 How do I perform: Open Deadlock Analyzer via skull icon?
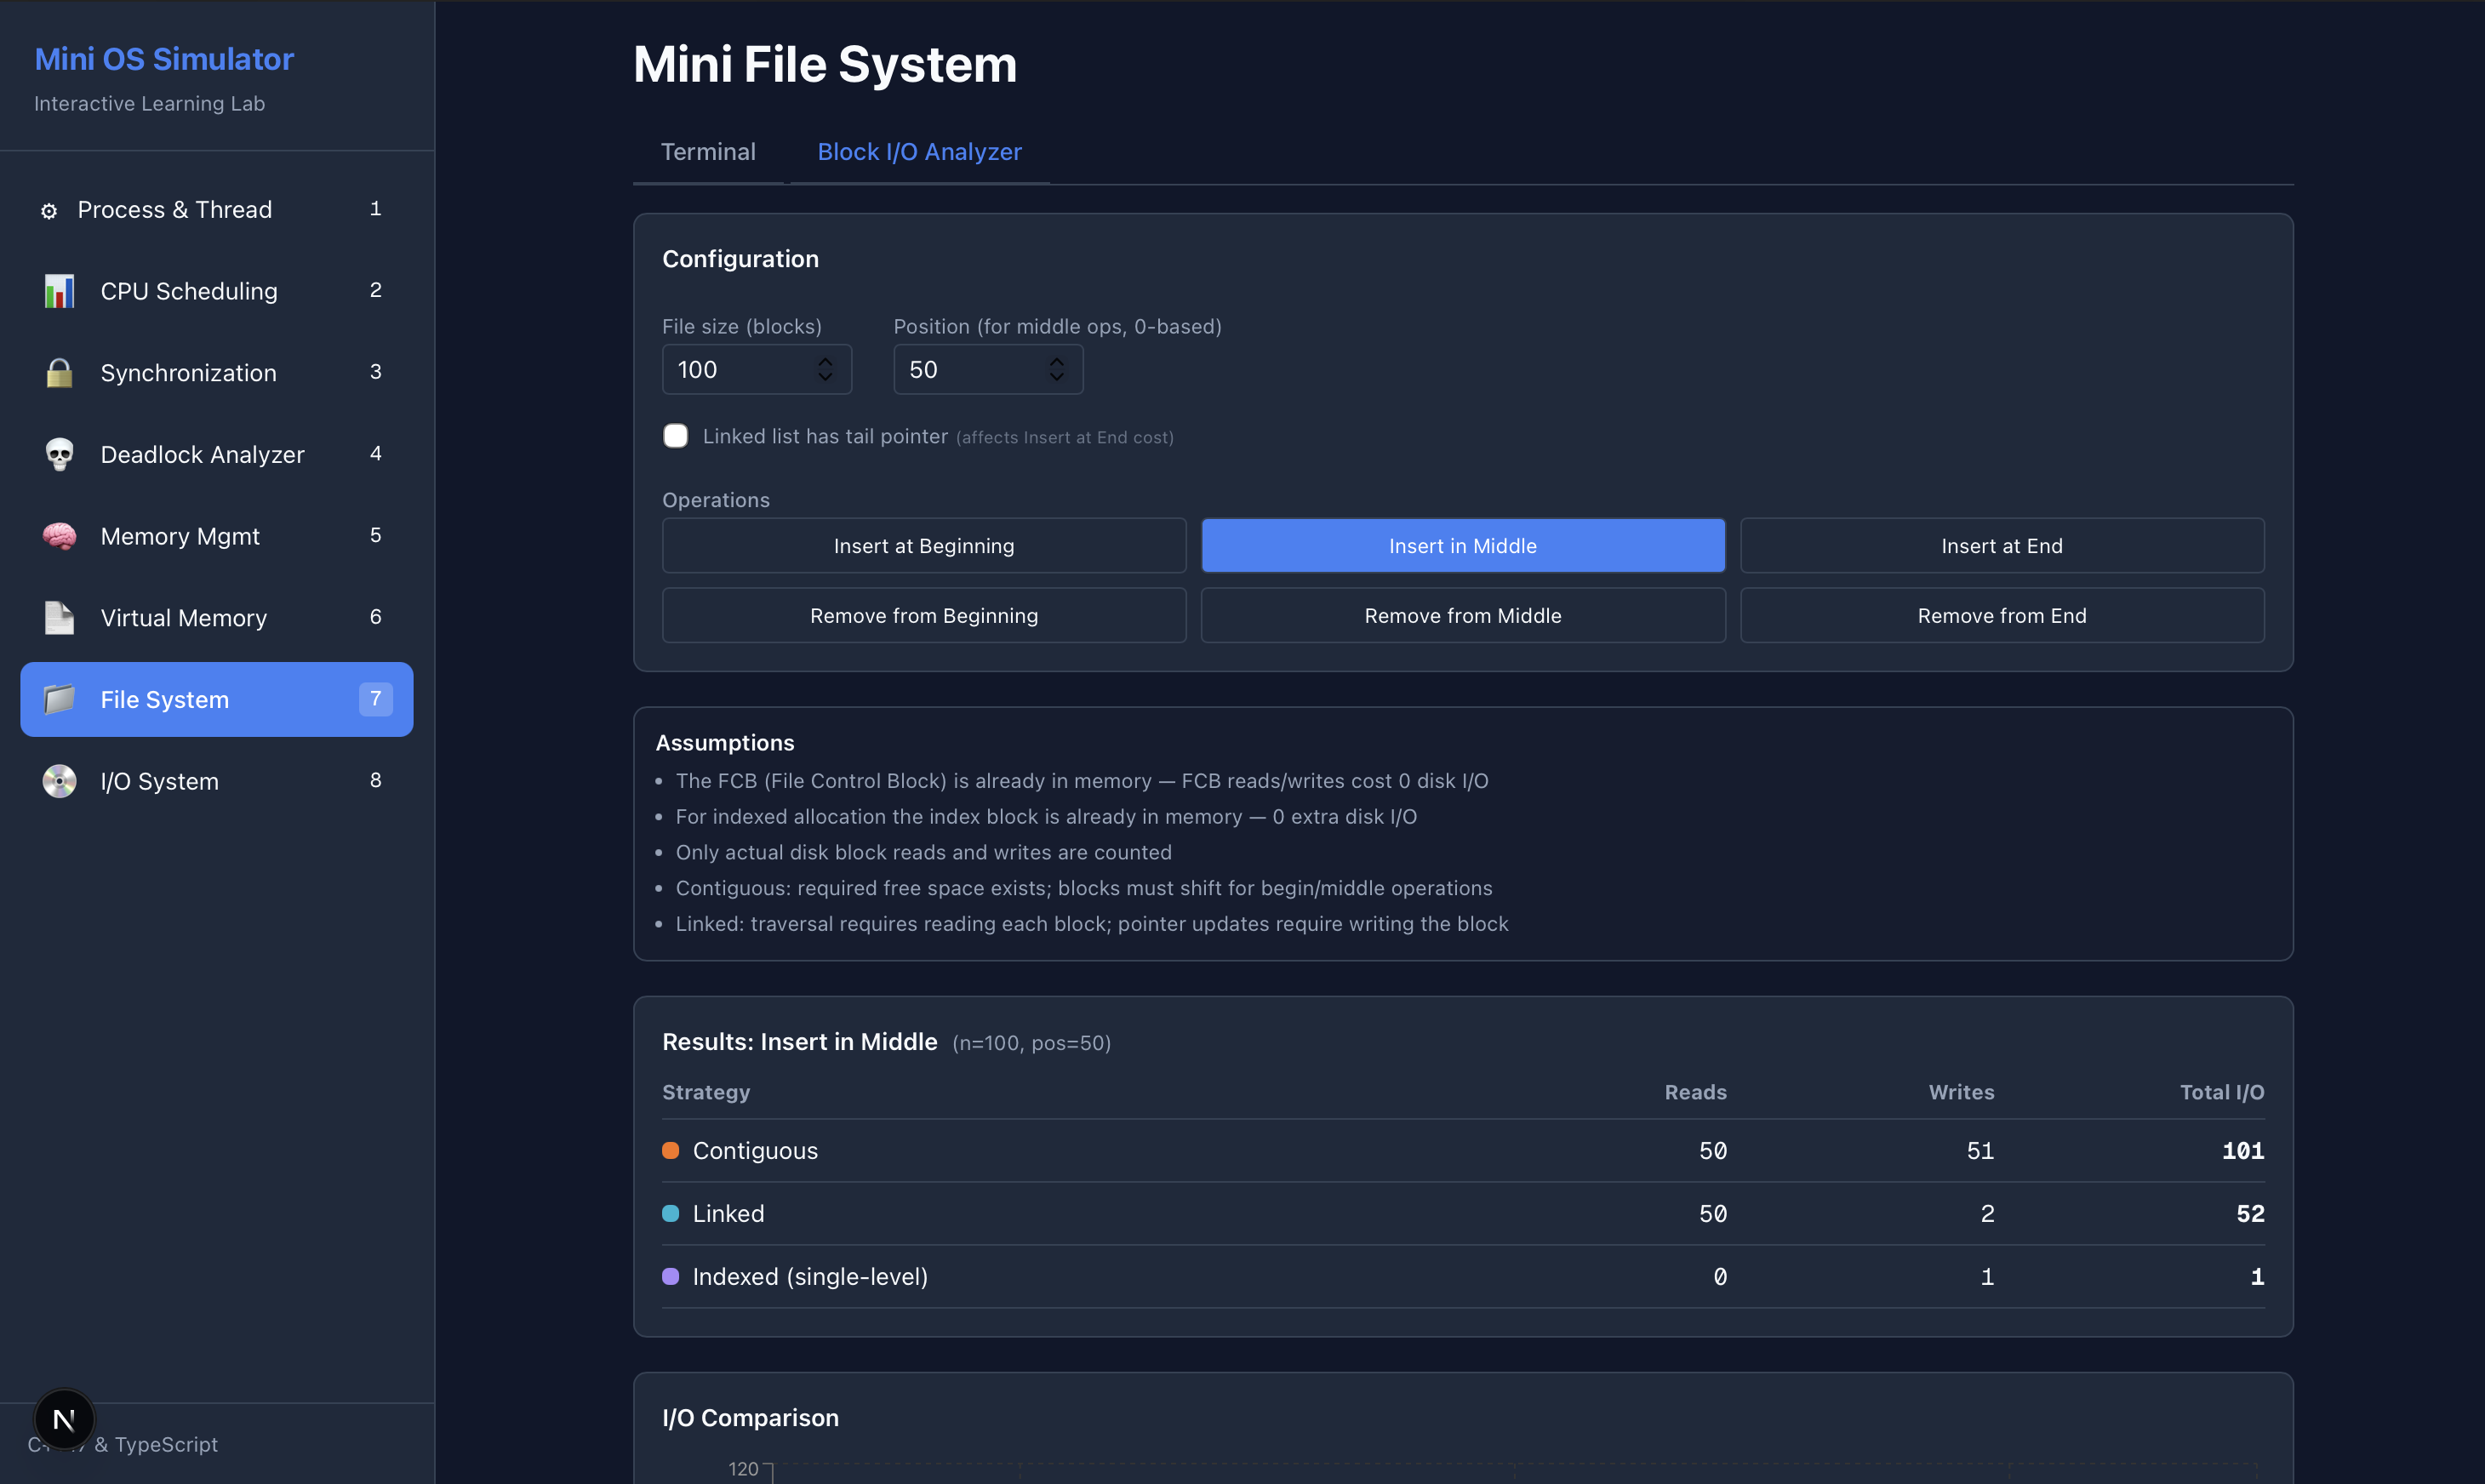click(59, 454)
